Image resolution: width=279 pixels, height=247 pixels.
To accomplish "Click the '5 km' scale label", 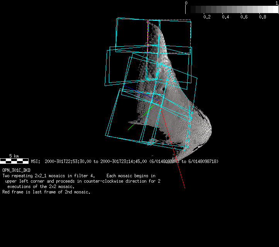I will coord(14,156).
